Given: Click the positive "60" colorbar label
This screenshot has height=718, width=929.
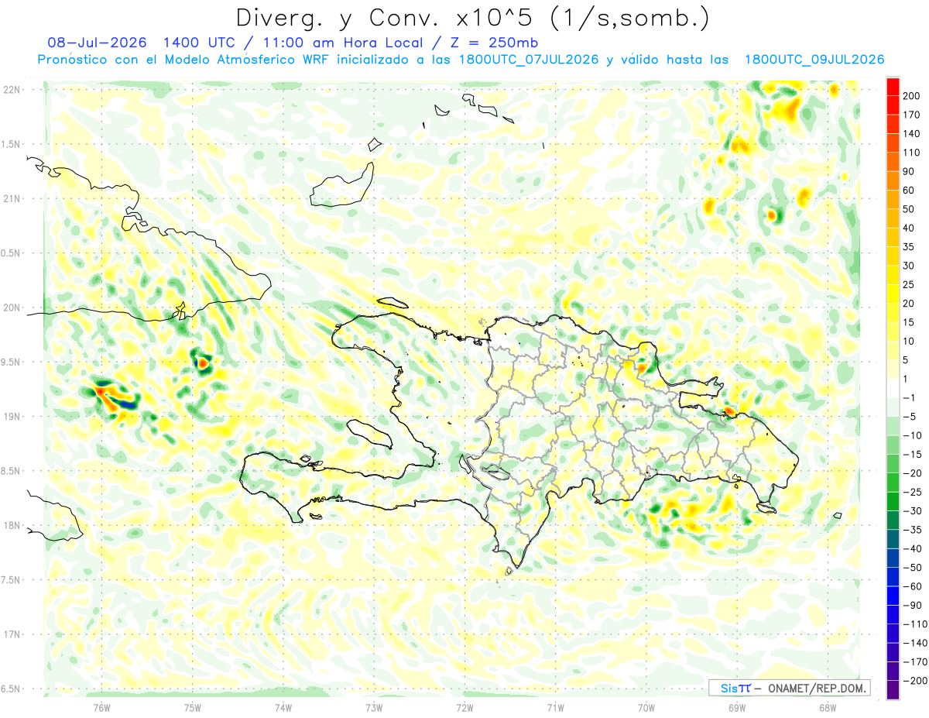Looking at the screenshot, I should click(910, 190).
